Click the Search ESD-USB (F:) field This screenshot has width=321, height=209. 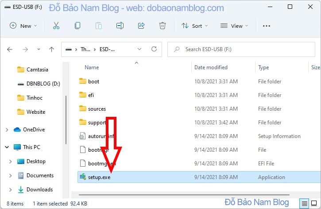[x=241, y=49]
